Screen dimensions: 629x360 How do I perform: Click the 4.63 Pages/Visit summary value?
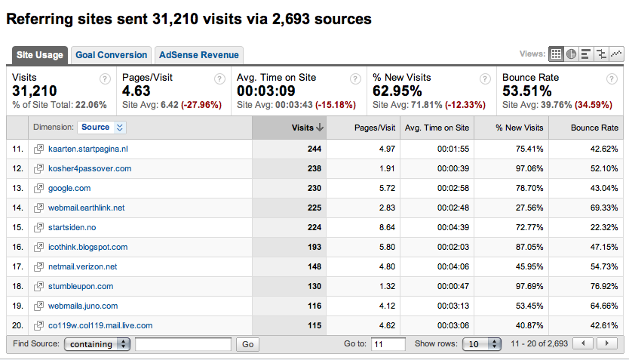(x=137, y=91)
